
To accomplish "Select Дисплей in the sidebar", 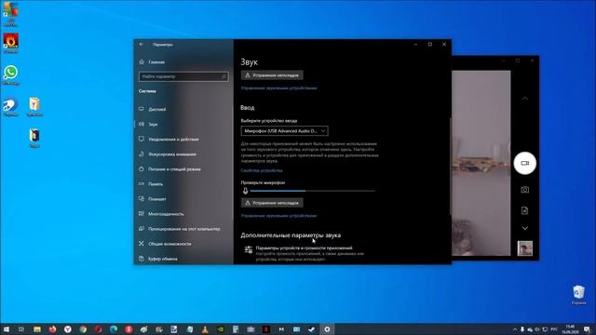I will pos(153,109).
